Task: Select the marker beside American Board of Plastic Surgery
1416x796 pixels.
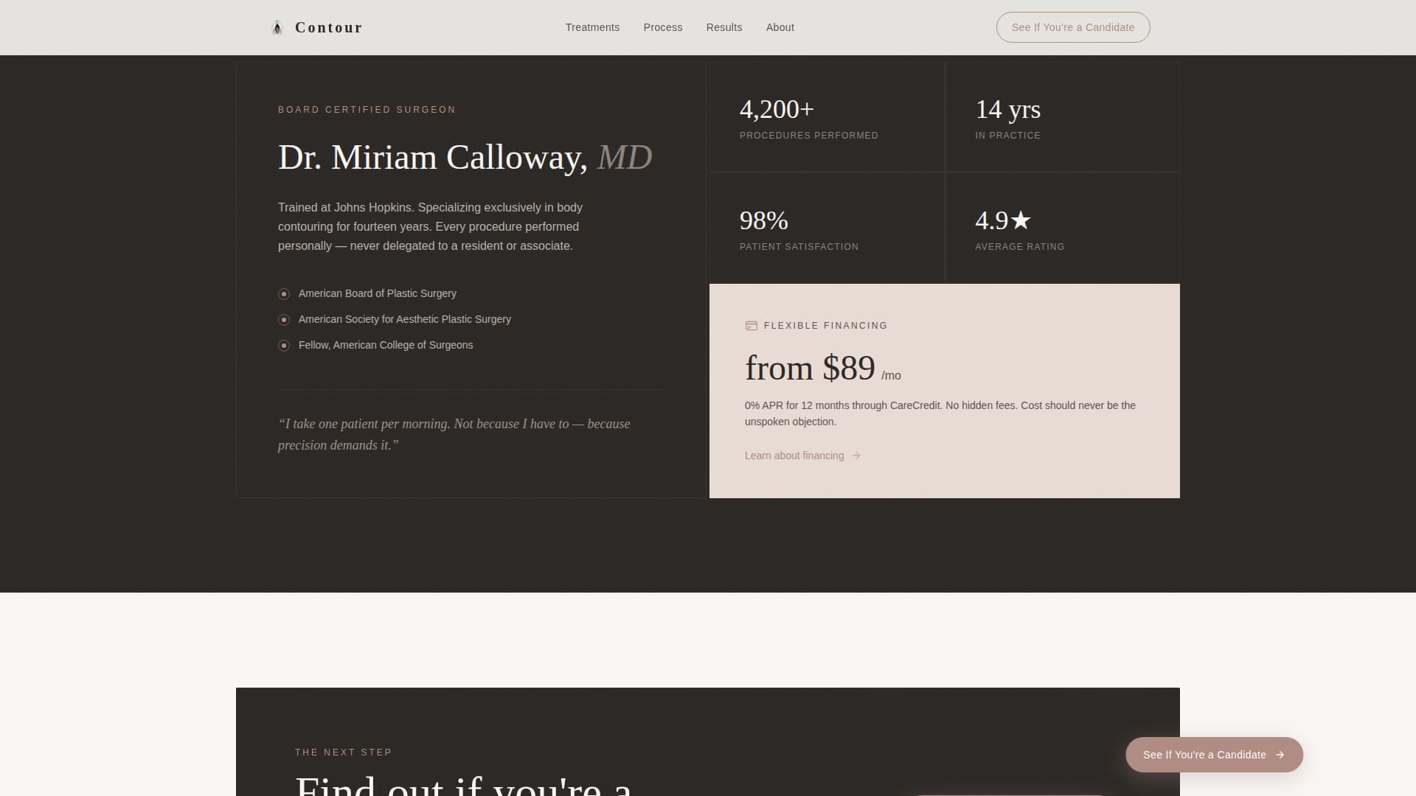Action: [284, 293]
